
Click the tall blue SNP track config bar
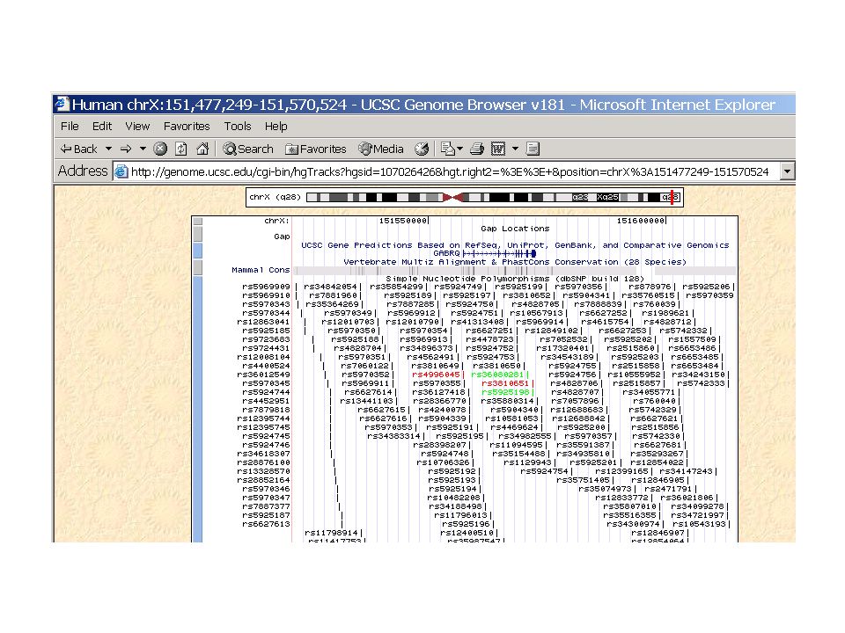(197, 409)
